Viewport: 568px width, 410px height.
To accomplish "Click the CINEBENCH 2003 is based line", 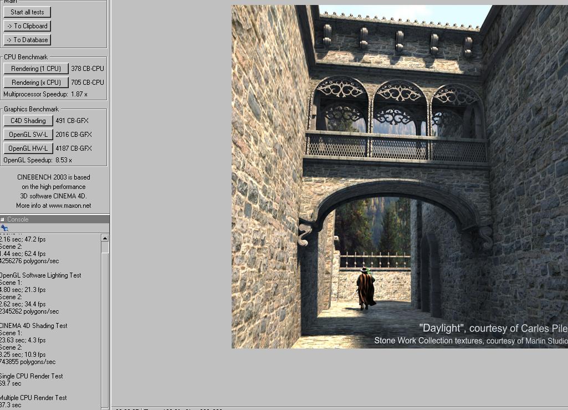I will 54,177.
